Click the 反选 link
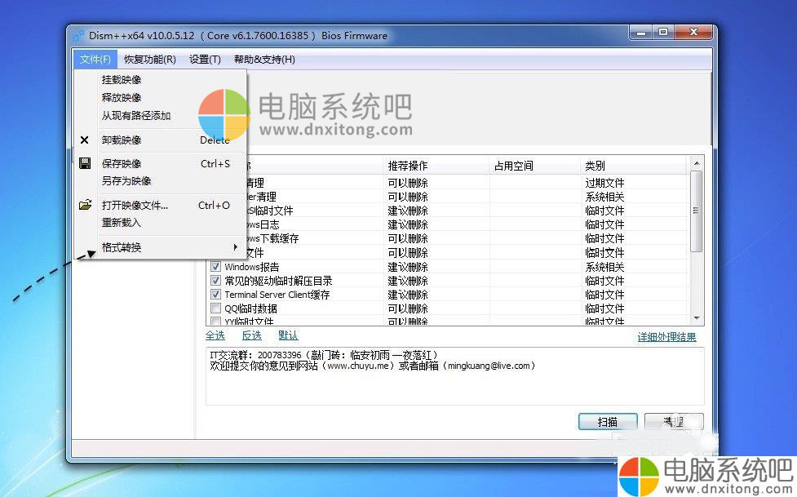797x497 pixels. (251, 335)
